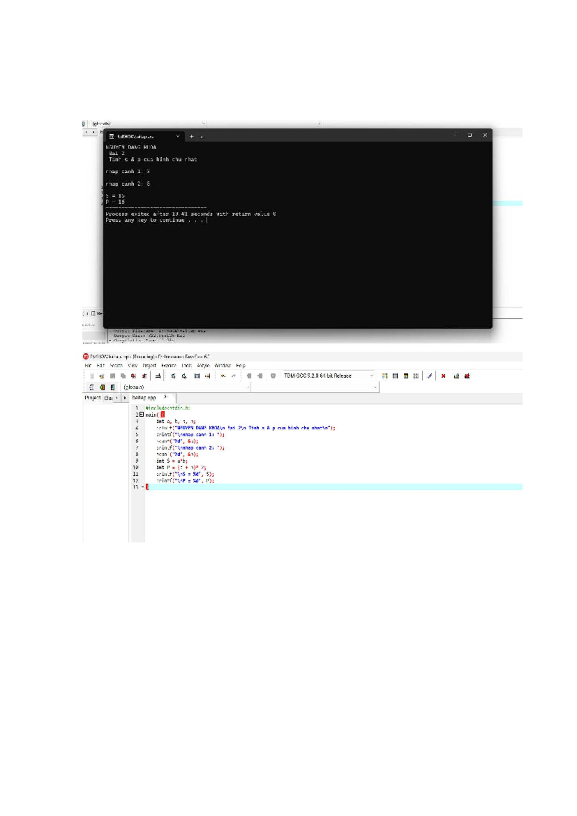This screenshot has width=577, height=816.
Task: Add a new terminal tab with plus button
Action: pos(191,137)
